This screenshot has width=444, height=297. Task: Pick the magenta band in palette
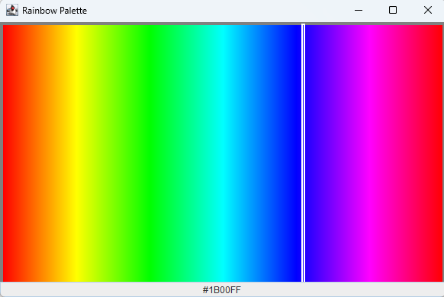369,153
